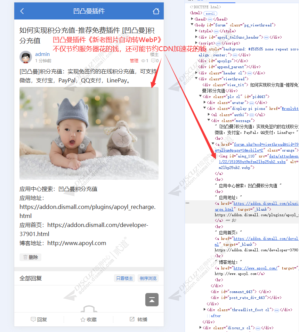The image size is (299, 332).
Task: Expand the style element node
Action: (x=196, y=31)
